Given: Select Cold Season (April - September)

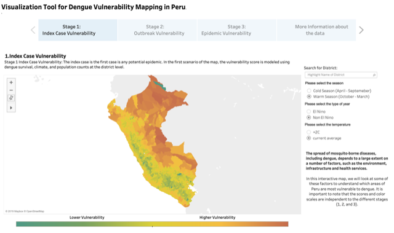Looking at the screenshot, I should point(309,91).
